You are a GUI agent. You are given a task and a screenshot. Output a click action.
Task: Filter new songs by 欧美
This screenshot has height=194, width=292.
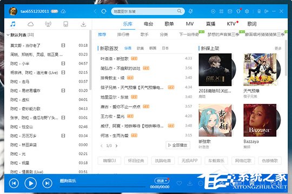[x=140, y=48]
